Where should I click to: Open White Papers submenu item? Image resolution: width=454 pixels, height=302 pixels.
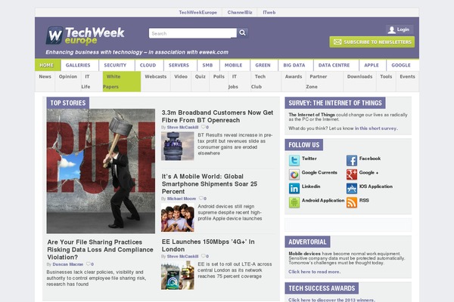click(x=122, y=82)
